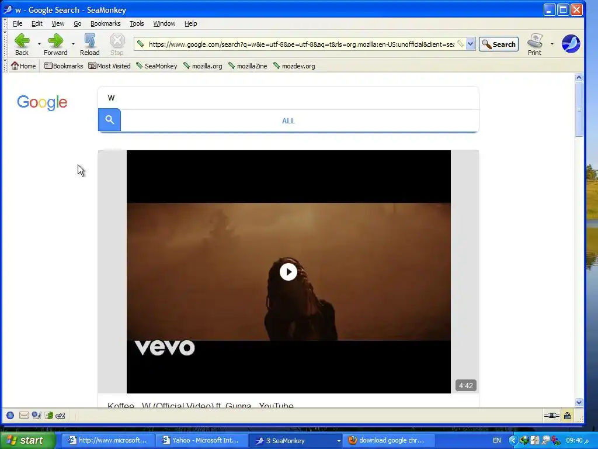Open the Edit menu
598x449 pixels.
point(37,23)
